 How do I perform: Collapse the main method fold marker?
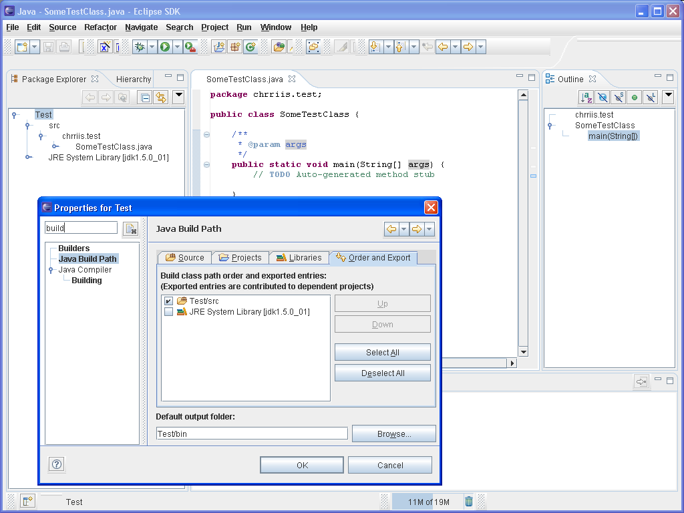pyautogui.click(x=207, y=164)
